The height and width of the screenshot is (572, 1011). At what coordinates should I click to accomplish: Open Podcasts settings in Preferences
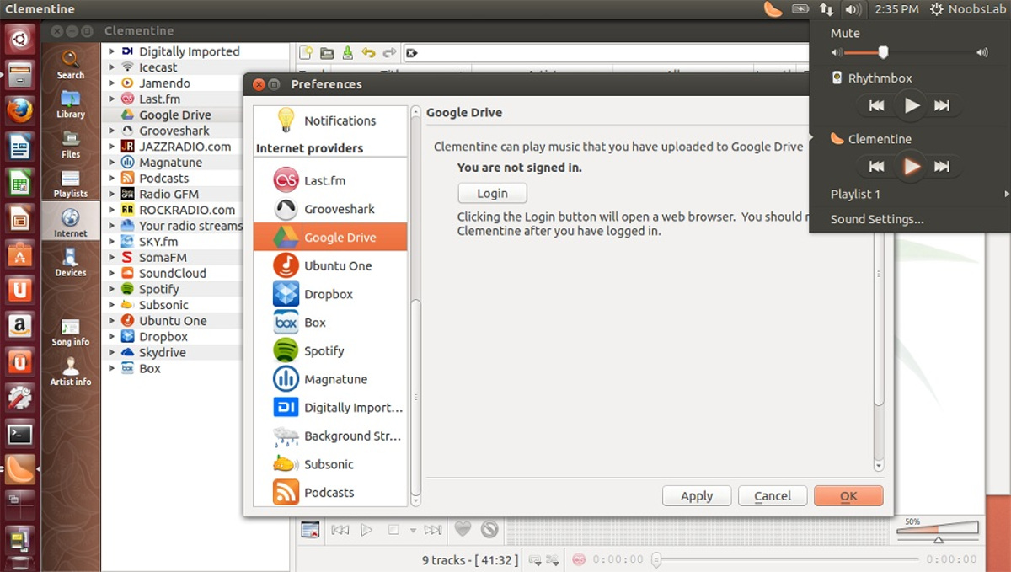click(x=330, y=493)
